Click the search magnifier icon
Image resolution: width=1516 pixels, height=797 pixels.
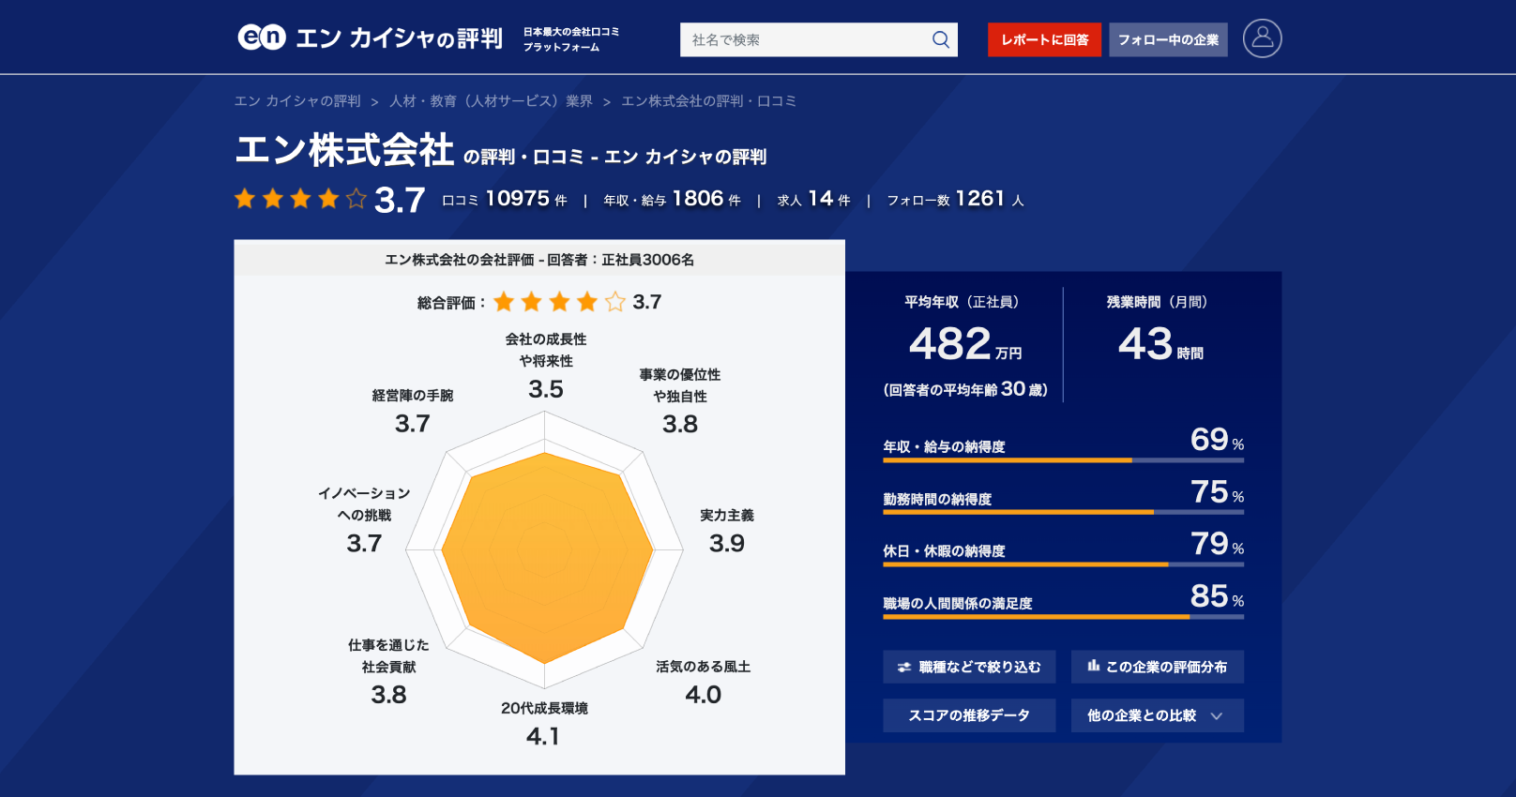(941, 39)
